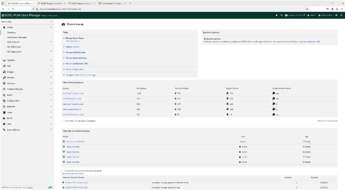345x190 pixels.
Task: Open the preferences gears icon in header
Action: click(336, 15)
